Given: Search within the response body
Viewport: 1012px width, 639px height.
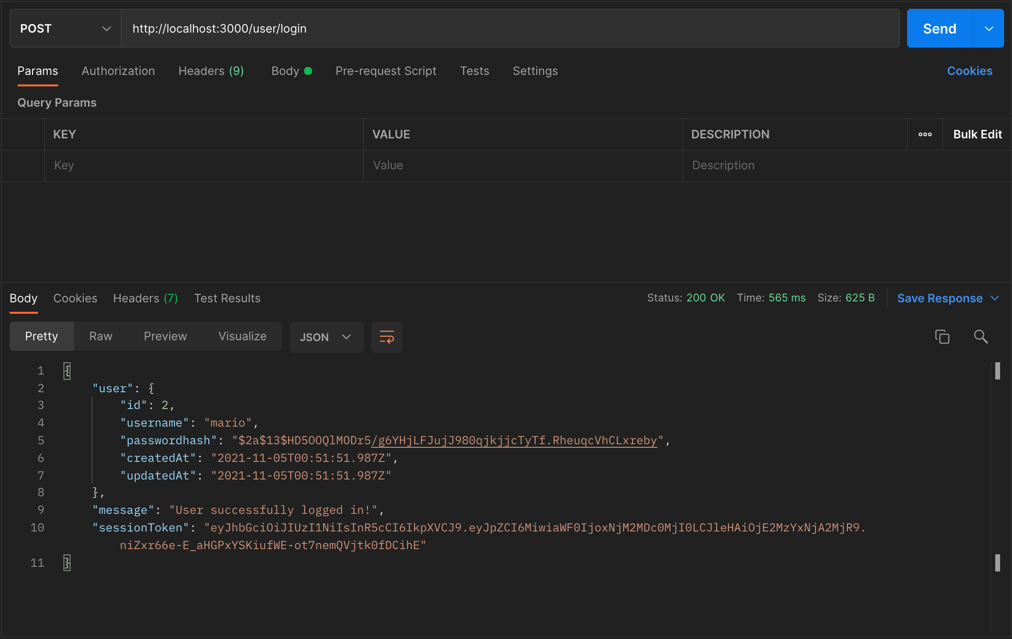Looking at the screenshot, I should (980, 337).
